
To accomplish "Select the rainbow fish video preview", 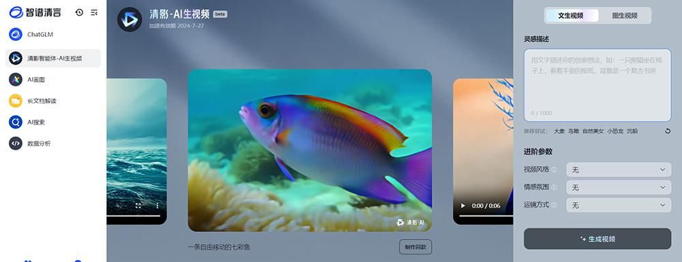I will [x=310, y=150].
